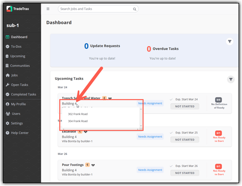Click Needs Assignment for Trench Sewer task
The height and width of the screenshot is (186, 242).
(x=150, y=103)
